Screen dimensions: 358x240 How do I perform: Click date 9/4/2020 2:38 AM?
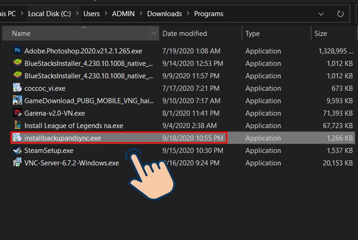point(189,126)
